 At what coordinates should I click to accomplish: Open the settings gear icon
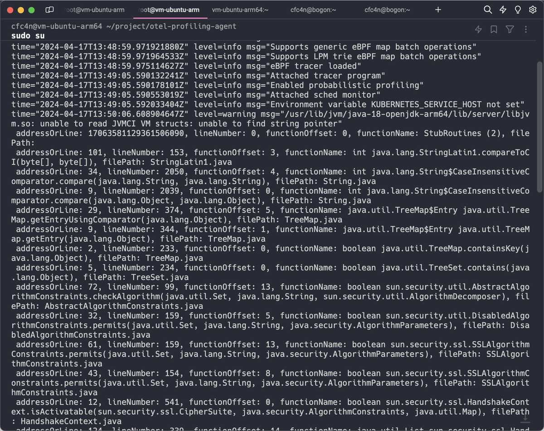[x=533, y=10]
